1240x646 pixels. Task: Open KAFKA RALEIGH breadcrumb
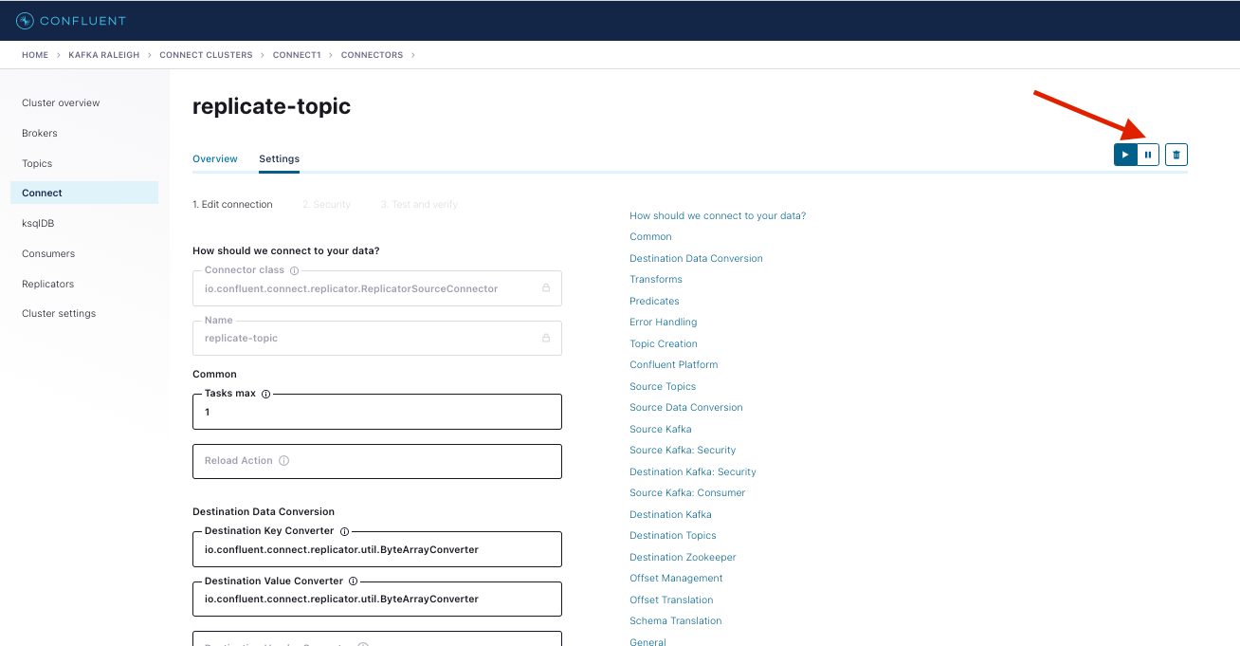[104, 55]
